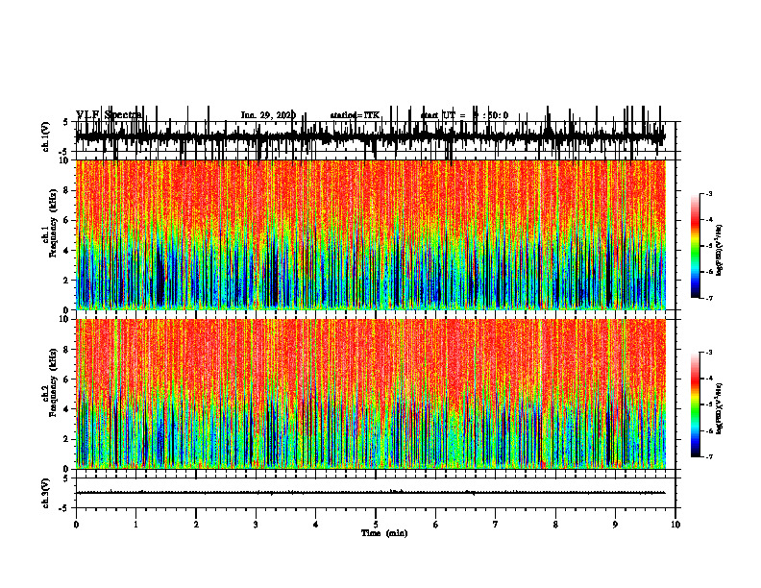Click the '-5' tick on ch.1(V) axis
The width and height of the screenshot is (761, 588).
pos(64,153)
